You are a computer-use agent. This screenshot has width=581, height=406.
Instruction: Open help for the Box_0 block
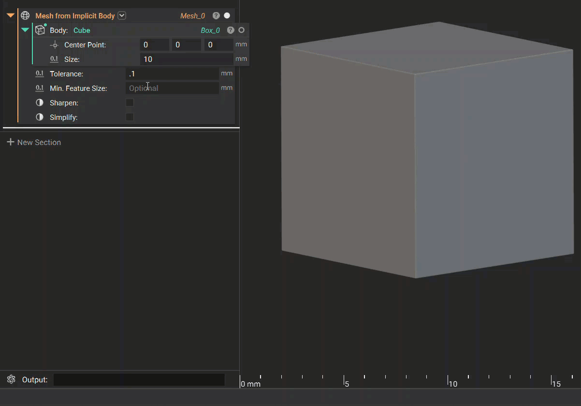click(x=231, y=30)
